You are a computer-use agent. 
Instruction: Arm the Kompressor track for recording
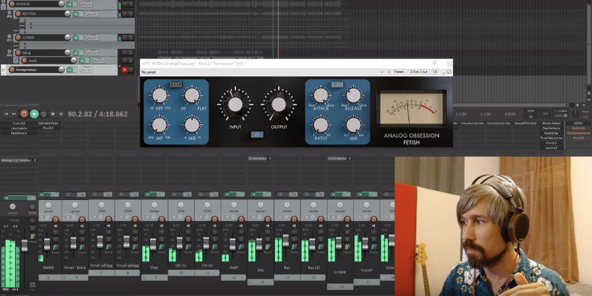[x=12, y=70]
